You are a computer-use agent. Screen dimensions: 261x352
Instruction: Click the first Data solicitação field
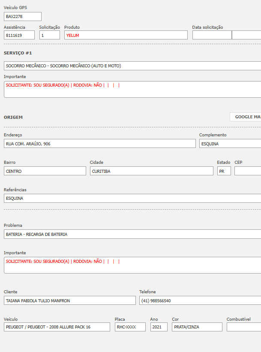(x=212, y=35)
